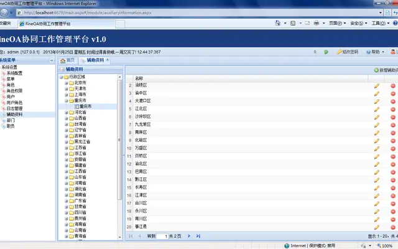Switch to the 首页 tab
The image size is (398, 249).
coord(68,60)
